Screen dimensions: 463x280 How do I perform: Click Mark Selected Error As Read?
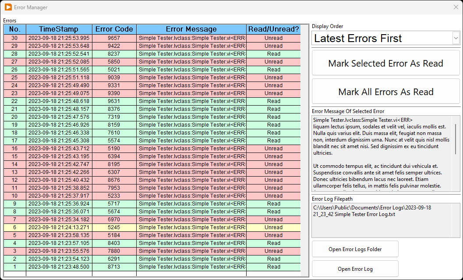(385, 63)
